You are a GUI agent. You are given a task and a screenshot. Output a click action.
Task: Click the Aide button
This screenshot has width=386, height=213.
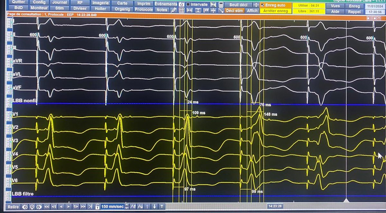pyautogui.click(x=335, y=12)
